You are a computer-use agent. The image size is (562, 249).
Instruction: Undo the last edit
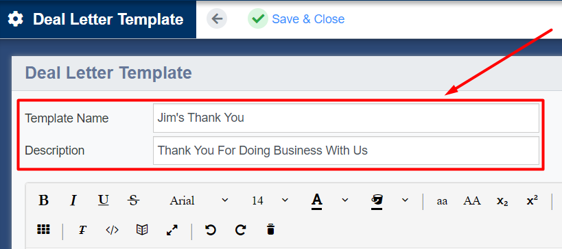tap(211, 230)
